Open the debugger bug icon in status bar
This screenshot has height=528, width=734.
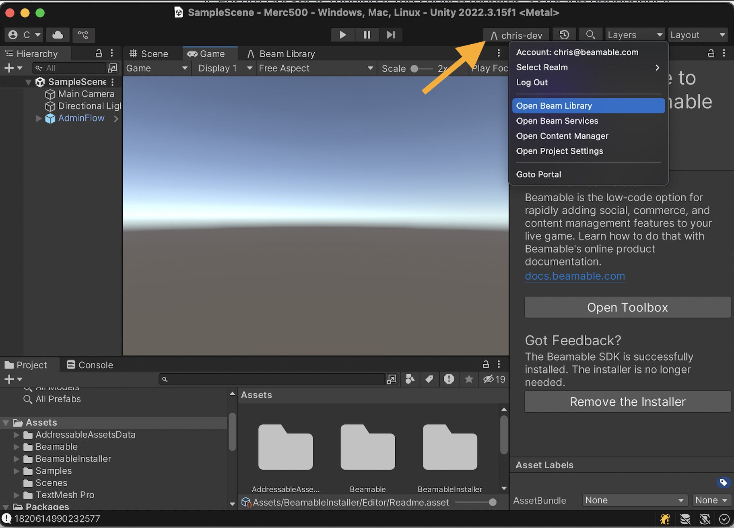tap(665, 519)
